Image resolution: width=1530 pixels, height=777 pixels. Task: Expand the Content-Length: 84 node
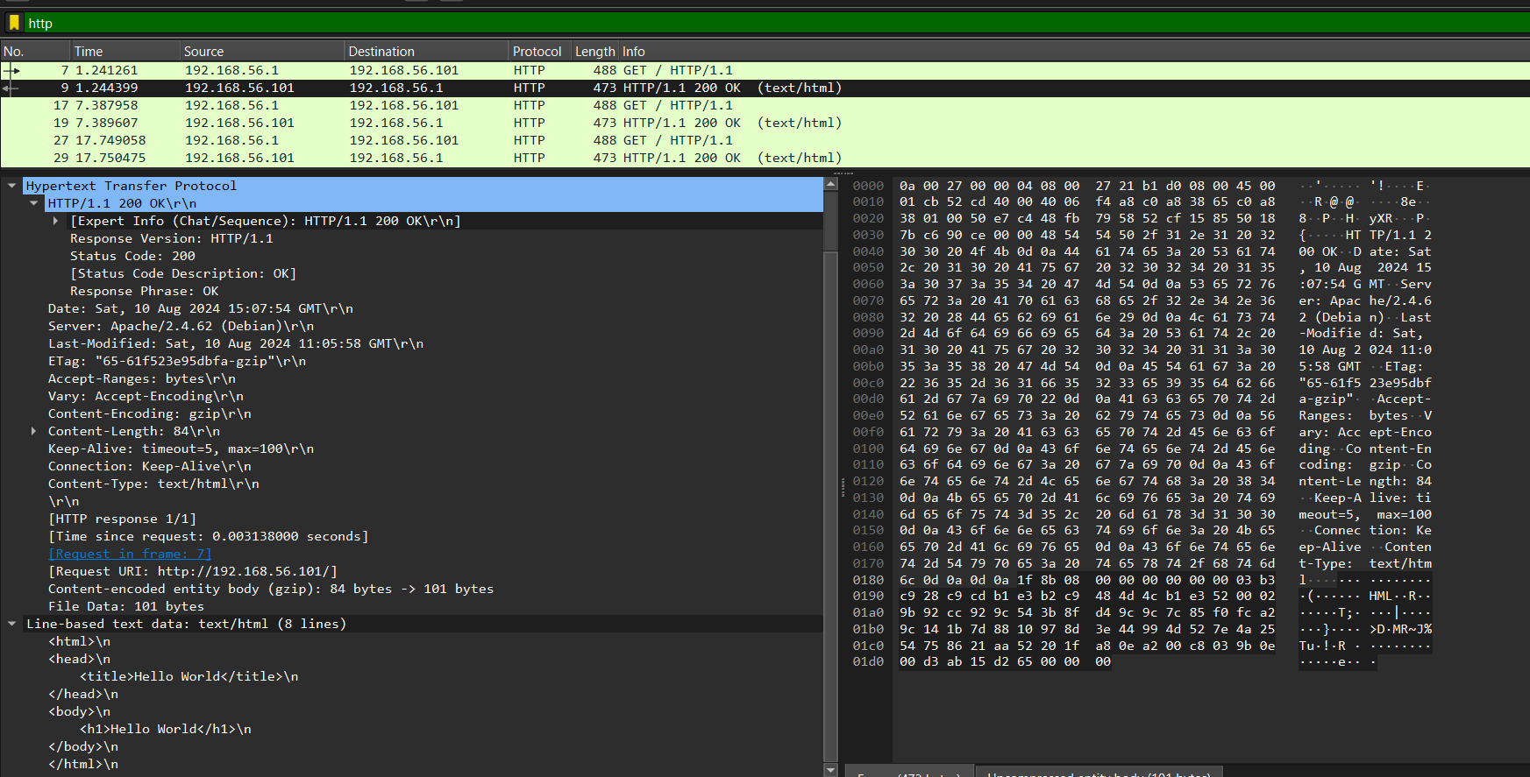coord(34,431)
